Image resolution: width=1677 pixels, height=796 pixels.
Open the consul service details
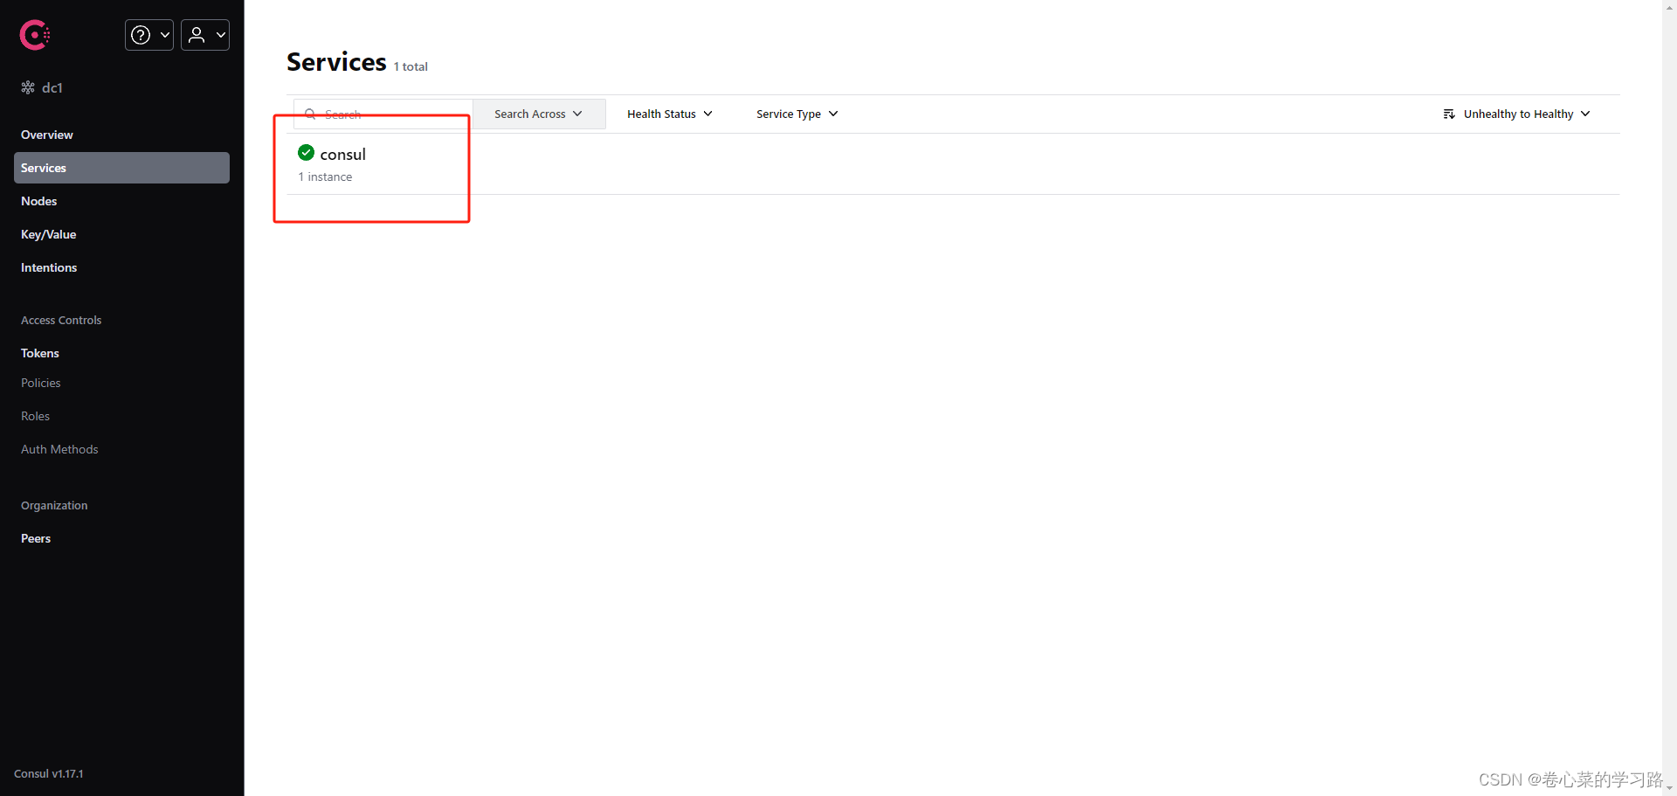(x=343, y=154)
